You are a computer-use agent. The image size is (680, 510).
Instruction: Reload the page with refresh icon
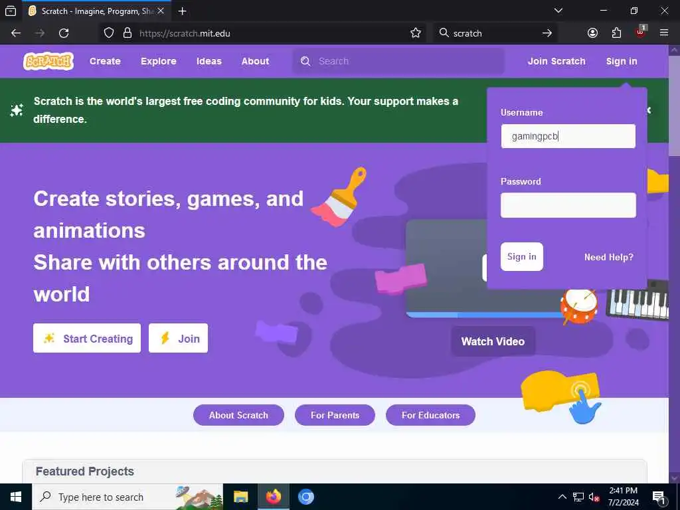tap(64, 33)
